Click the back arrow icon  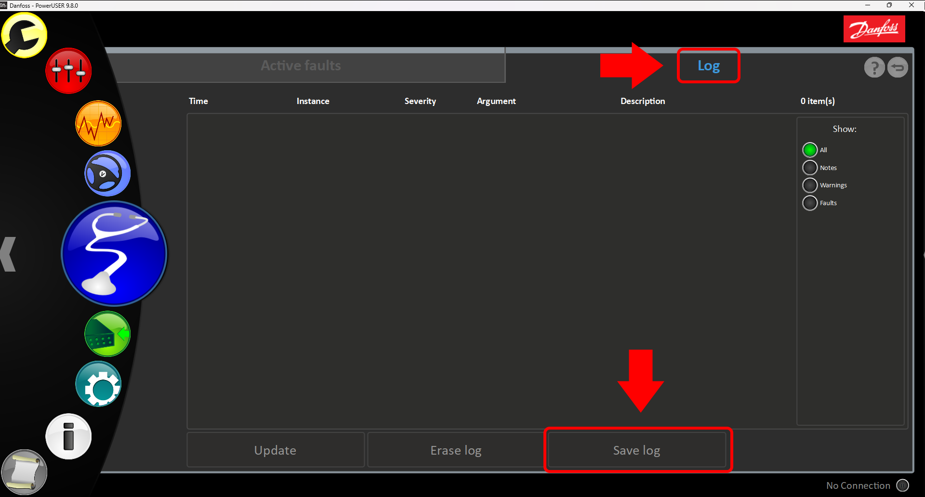pyautogui.click(x=898, y=67)
